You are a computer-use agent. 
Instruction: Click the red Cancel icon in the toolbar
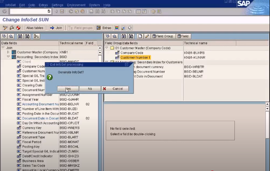[x=83, y=11]
